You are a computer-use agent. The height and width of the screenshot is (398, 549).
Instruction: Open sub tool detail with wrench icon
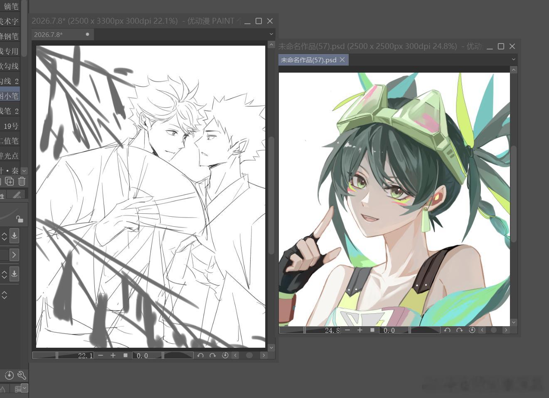22,376
